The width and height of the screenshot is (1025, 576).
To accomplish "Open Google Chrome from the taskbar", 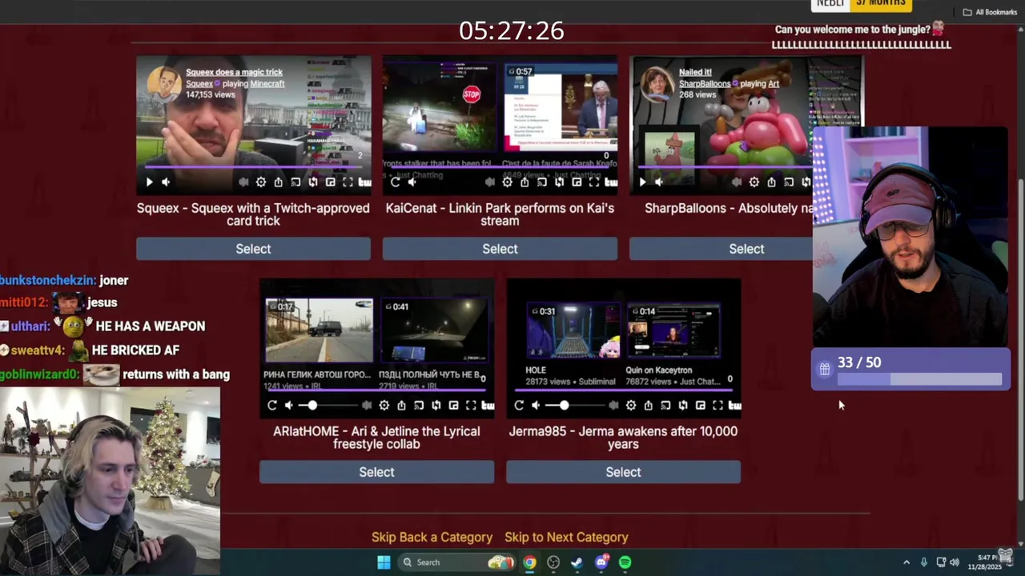I will tap(529, 562).
